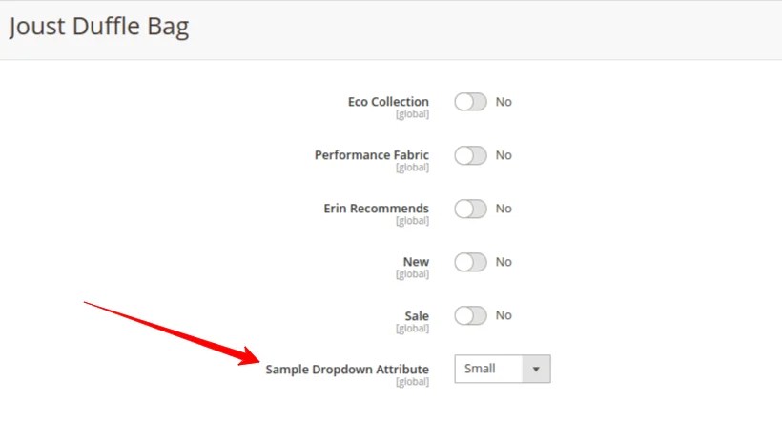Viewport: 782px width, 421px height.
Task: Click the No text beside Eco Collection
Action: pos(504,102)
